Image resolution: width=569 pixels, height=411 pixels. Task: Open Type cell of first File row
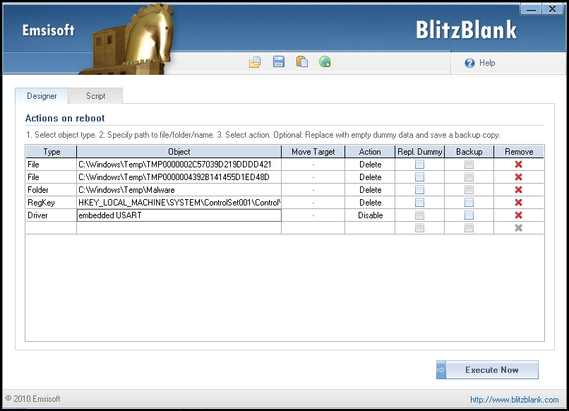[51, 164]
